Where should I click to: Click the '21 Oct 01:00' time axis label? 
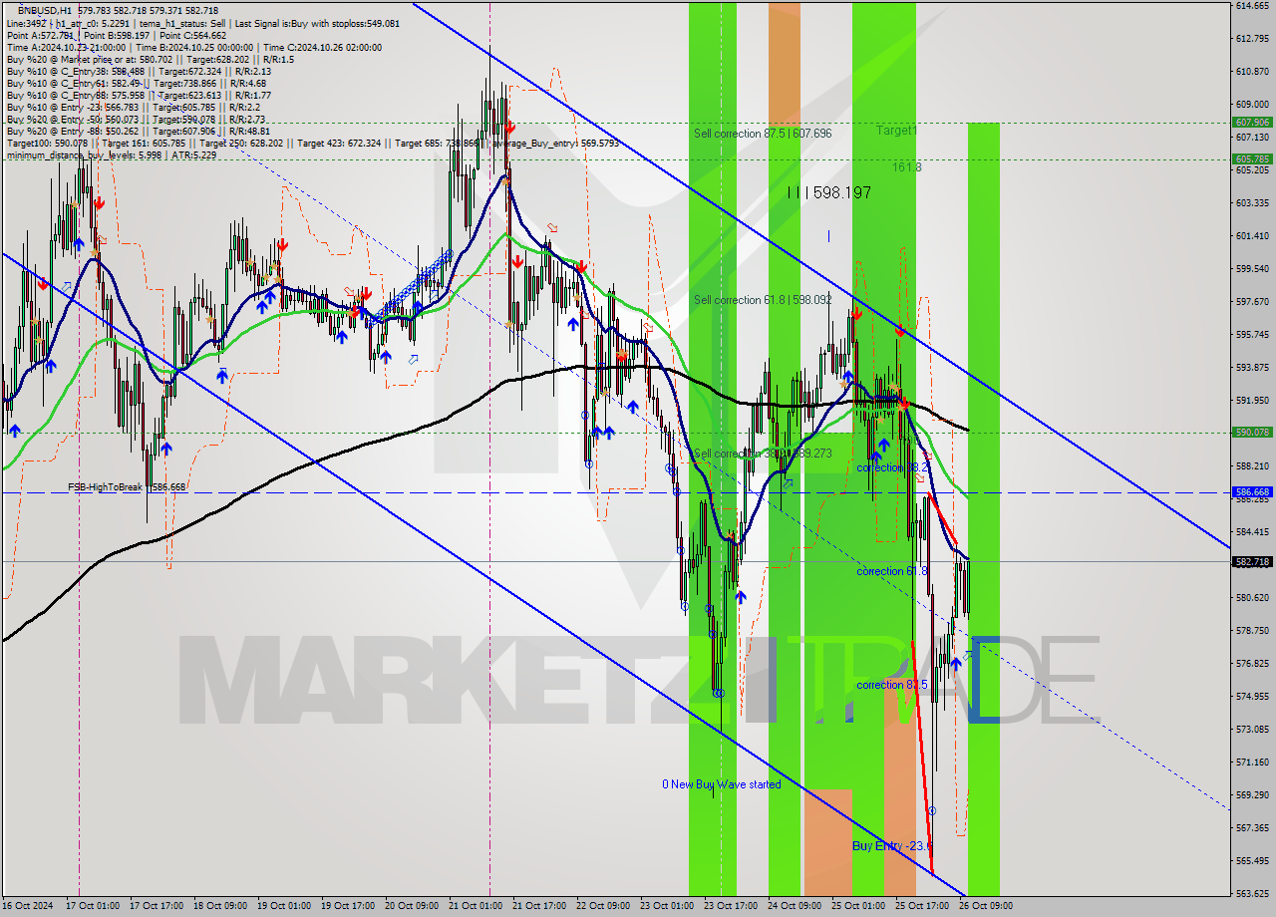coord(476,906)
